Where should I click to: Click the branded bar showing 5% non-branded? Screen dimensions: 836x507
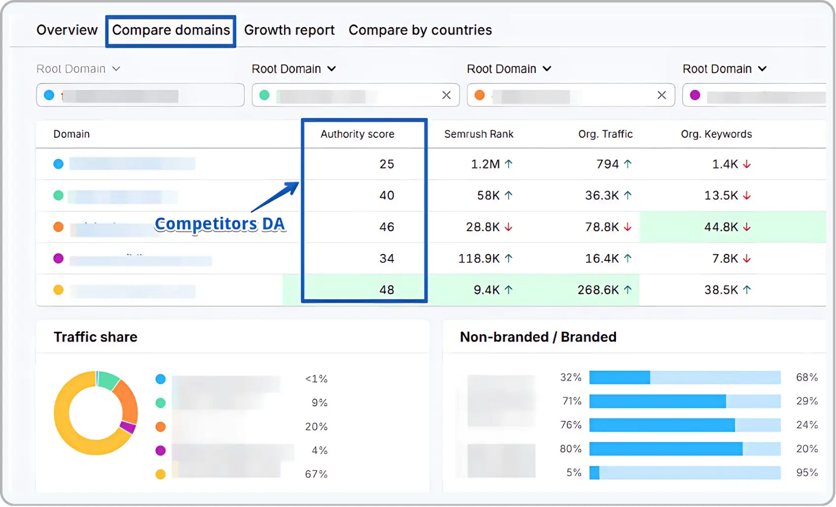pos(685,473)
